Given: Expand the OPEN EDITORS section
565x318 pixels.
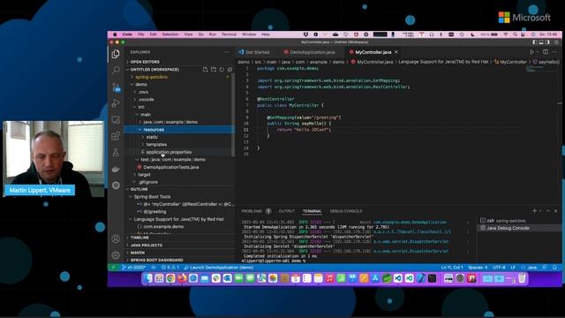Looking at the screenshot, I should point(145,62).
